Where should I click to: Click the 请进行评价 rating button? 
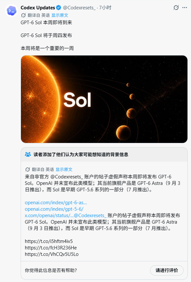167,270
